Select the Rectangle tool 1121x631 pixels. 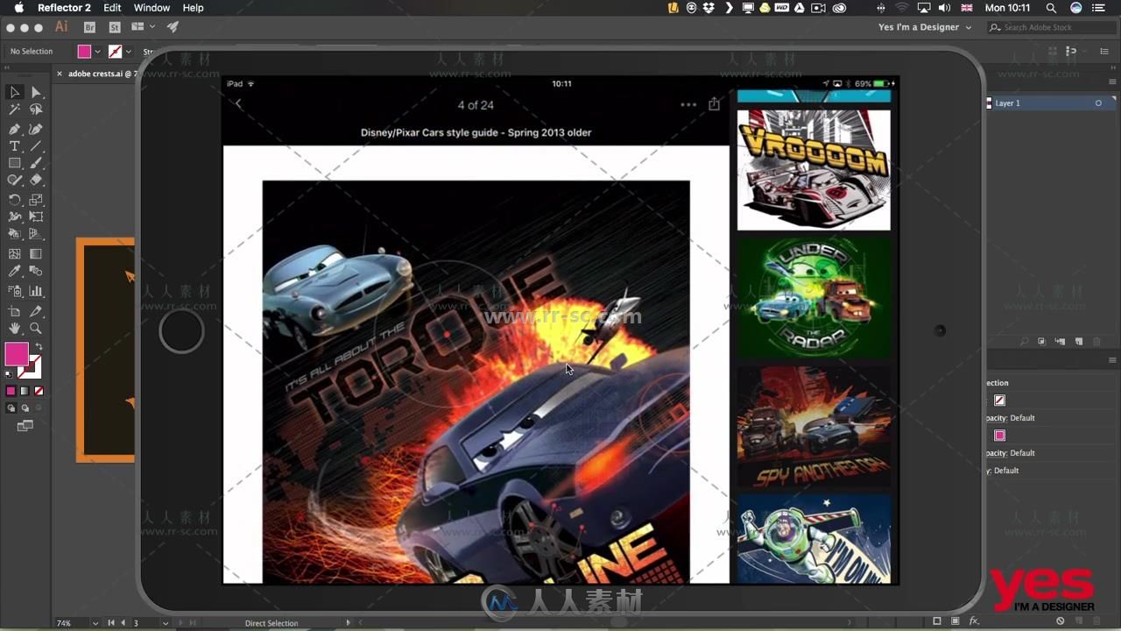(15, 163)
